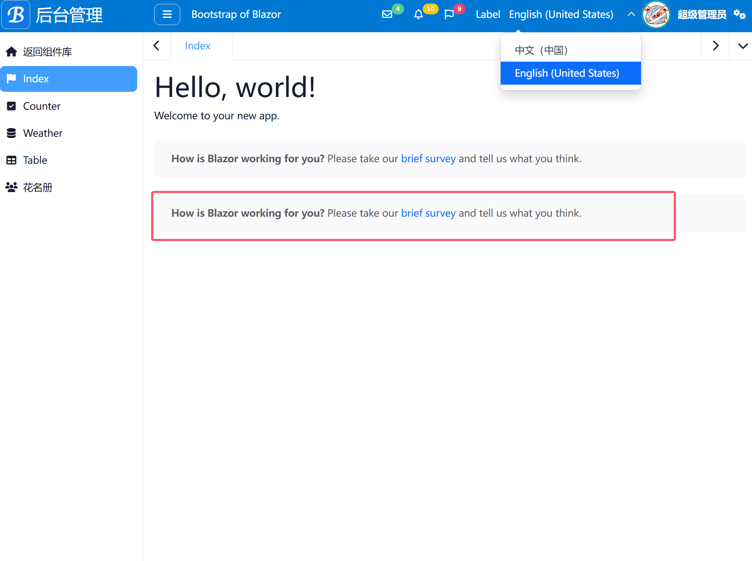Toggle the sidebar with hamburger button
752x561 pixels.
tap(167, 15)
